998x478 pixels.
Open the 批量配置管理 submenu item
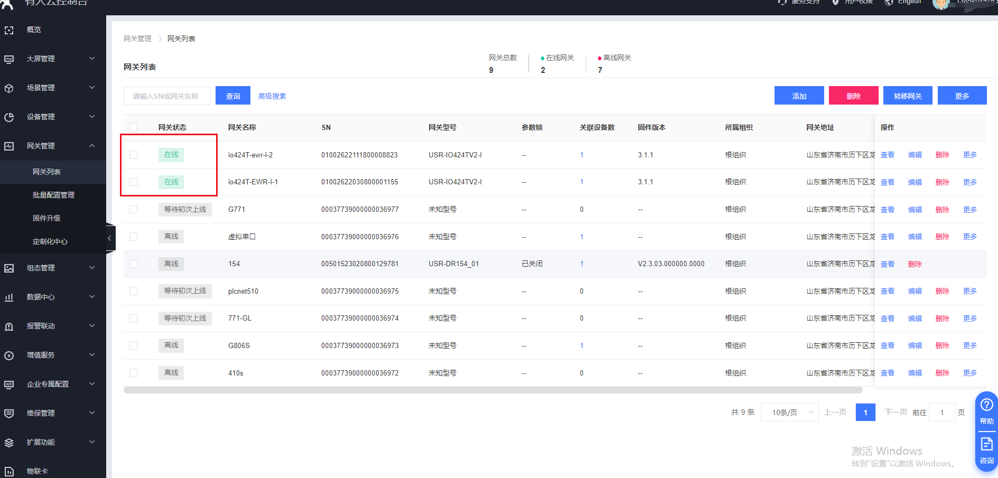coord(53,195)
